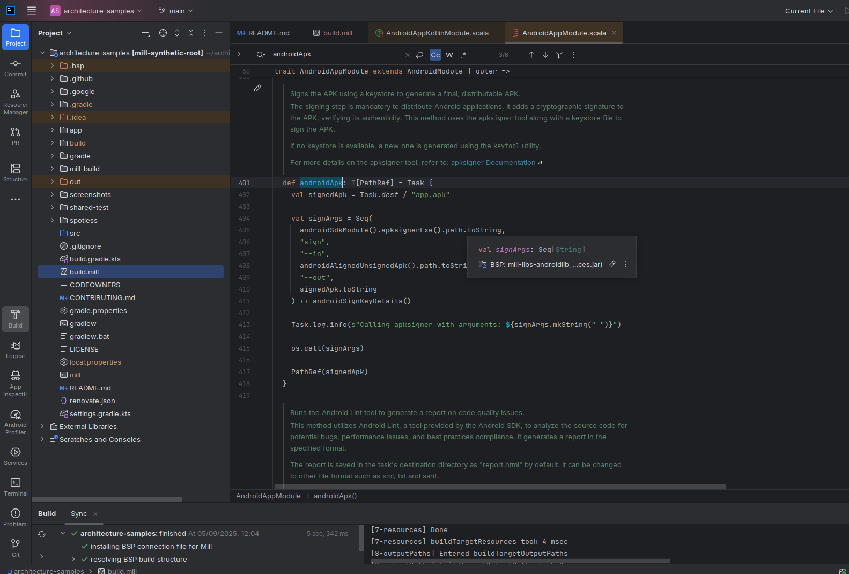Screen dimensions: 849x574
Task: Select the Build tab label
Action: pos(47,514)
